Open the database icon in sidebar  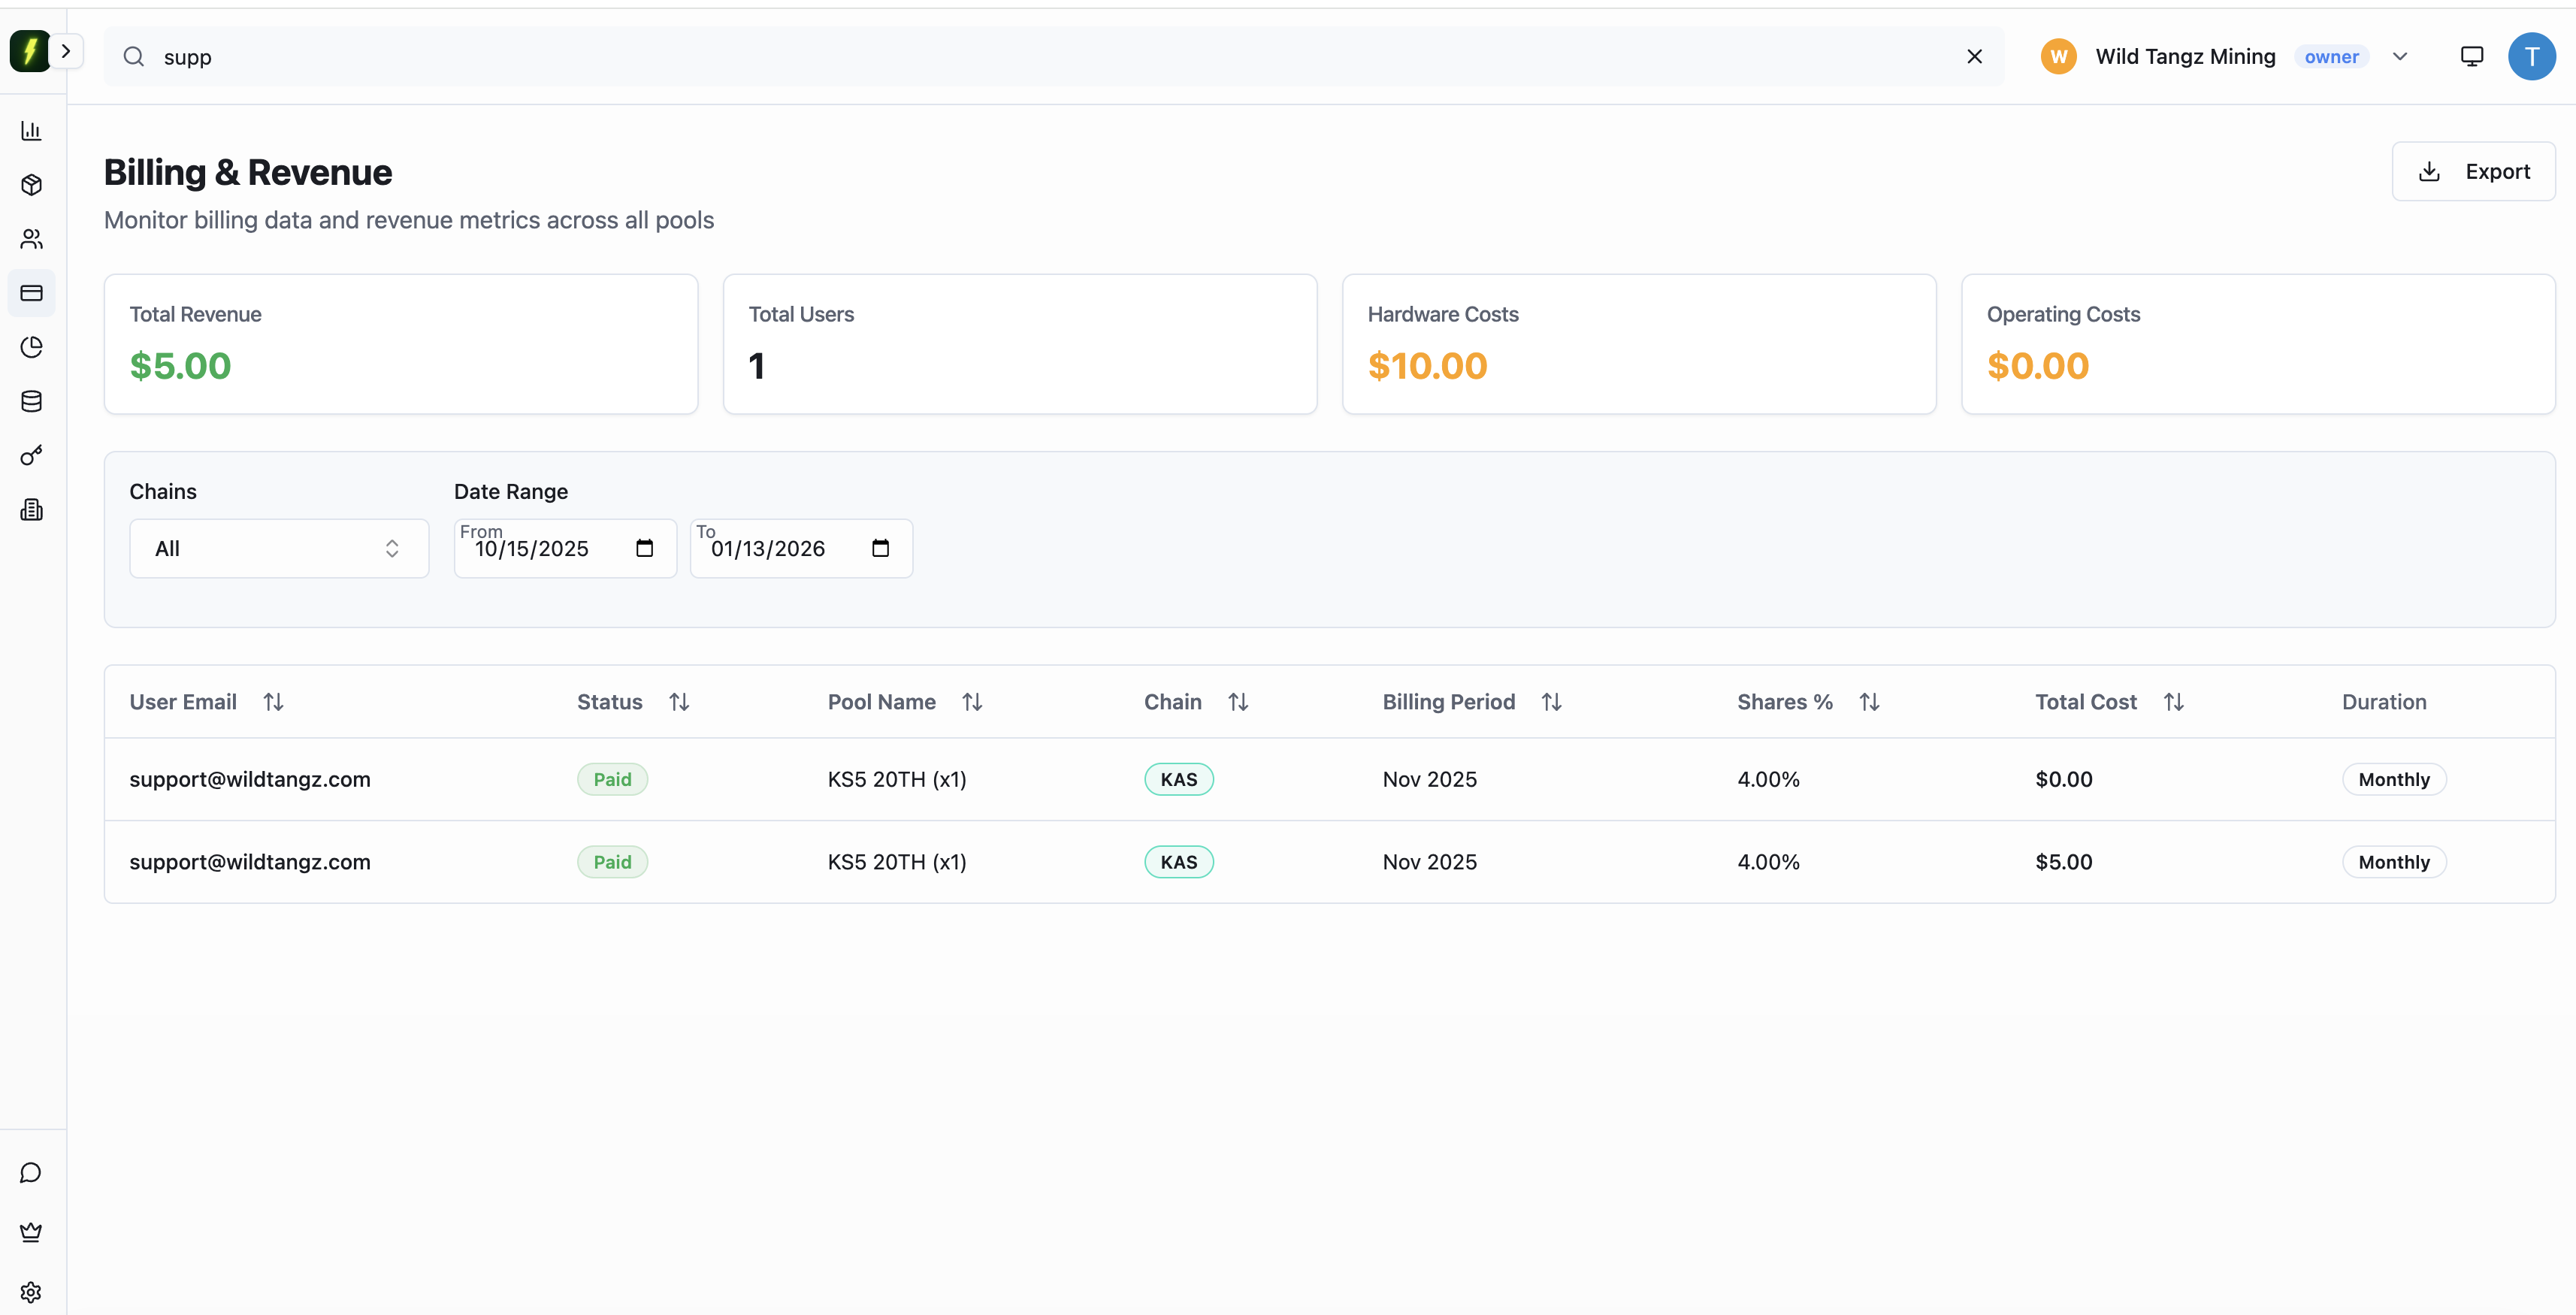pos(31,401)
